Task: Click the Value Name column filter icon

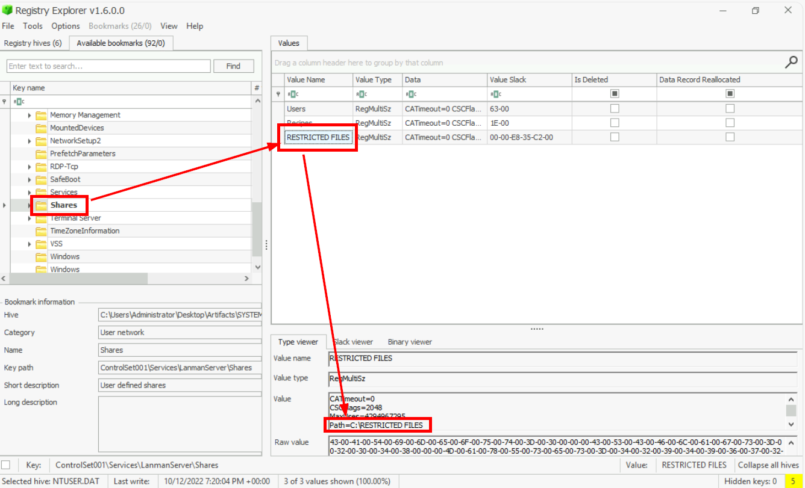Action: pos(292,94)
